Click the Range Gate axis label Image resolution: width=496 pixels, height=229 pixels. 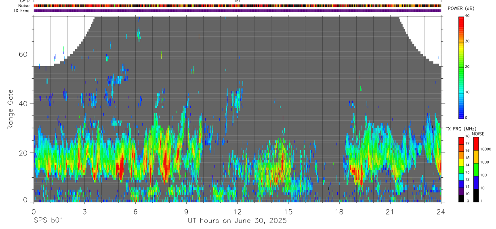click(11, 110)
